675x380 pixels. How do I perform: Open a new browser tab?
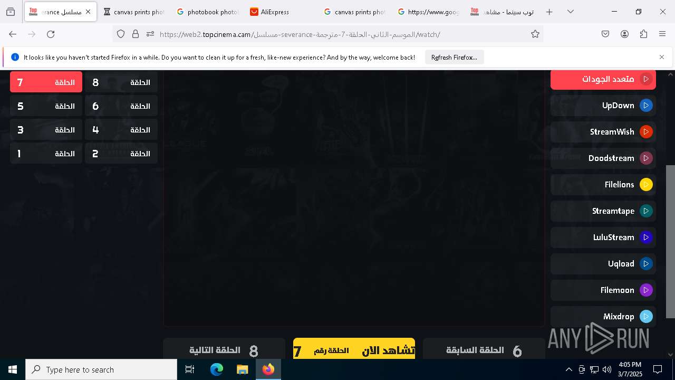549,12
